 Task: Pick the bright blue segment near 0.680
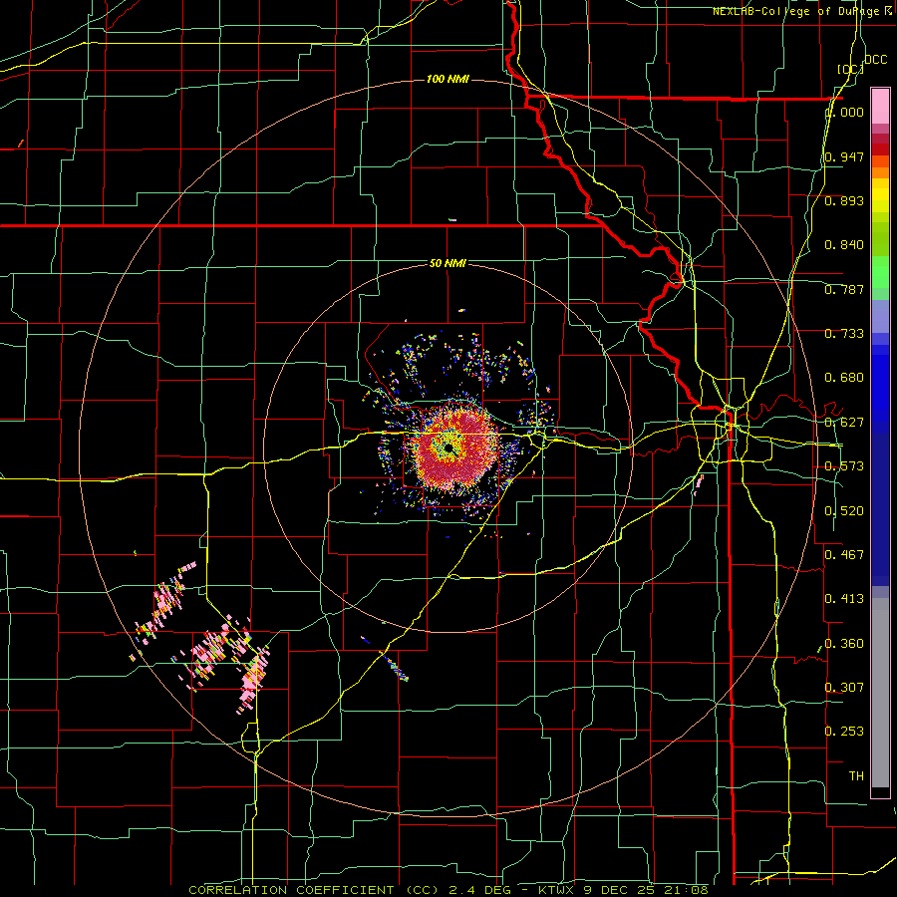point(880,378)
